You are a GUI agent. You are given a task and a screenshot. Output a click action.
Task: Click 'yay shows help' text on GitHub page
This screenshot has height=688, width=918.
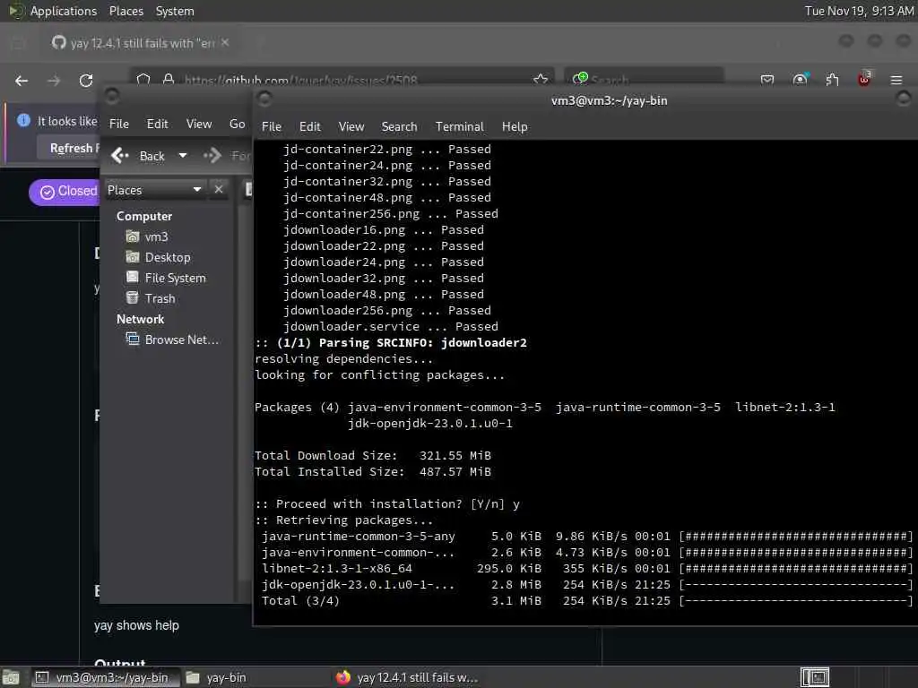click(136, 625)
